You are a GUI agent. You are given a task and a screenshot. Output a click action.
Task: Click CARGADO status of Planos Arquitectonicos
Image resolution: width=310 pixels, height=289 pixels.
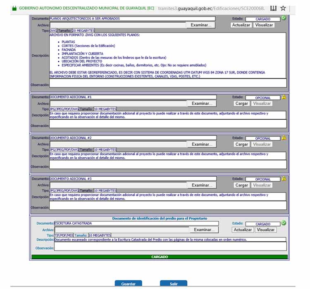click(x=263, y=19)
